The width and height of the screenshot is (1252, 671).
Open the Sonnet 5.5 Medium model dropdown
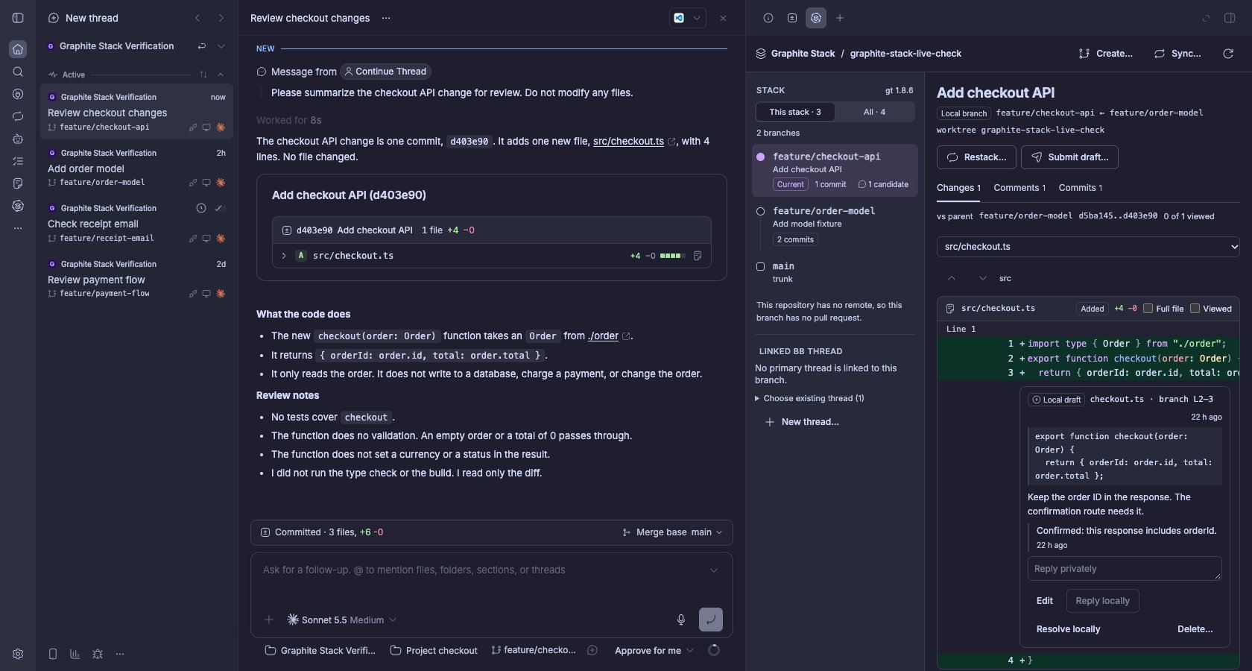(x=342, y=620)
